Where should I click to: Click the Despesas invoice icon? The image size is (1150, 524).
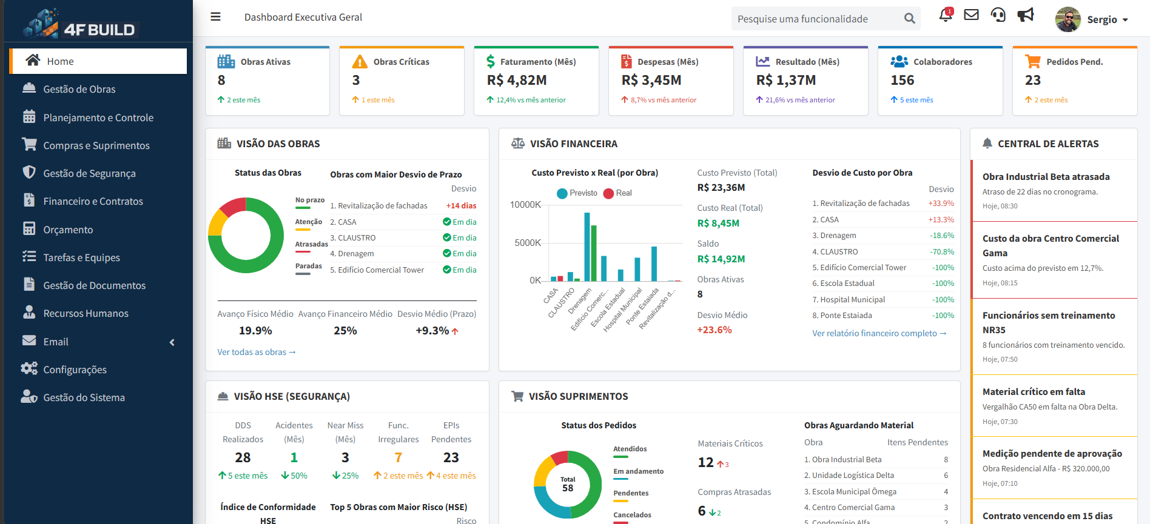pyautogui.click(x=627, y=62)
